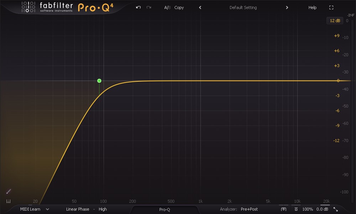The height and width of the screenshot is (214, 356).
Task: Click the -12 dB scale label
Action: point(336,141)
